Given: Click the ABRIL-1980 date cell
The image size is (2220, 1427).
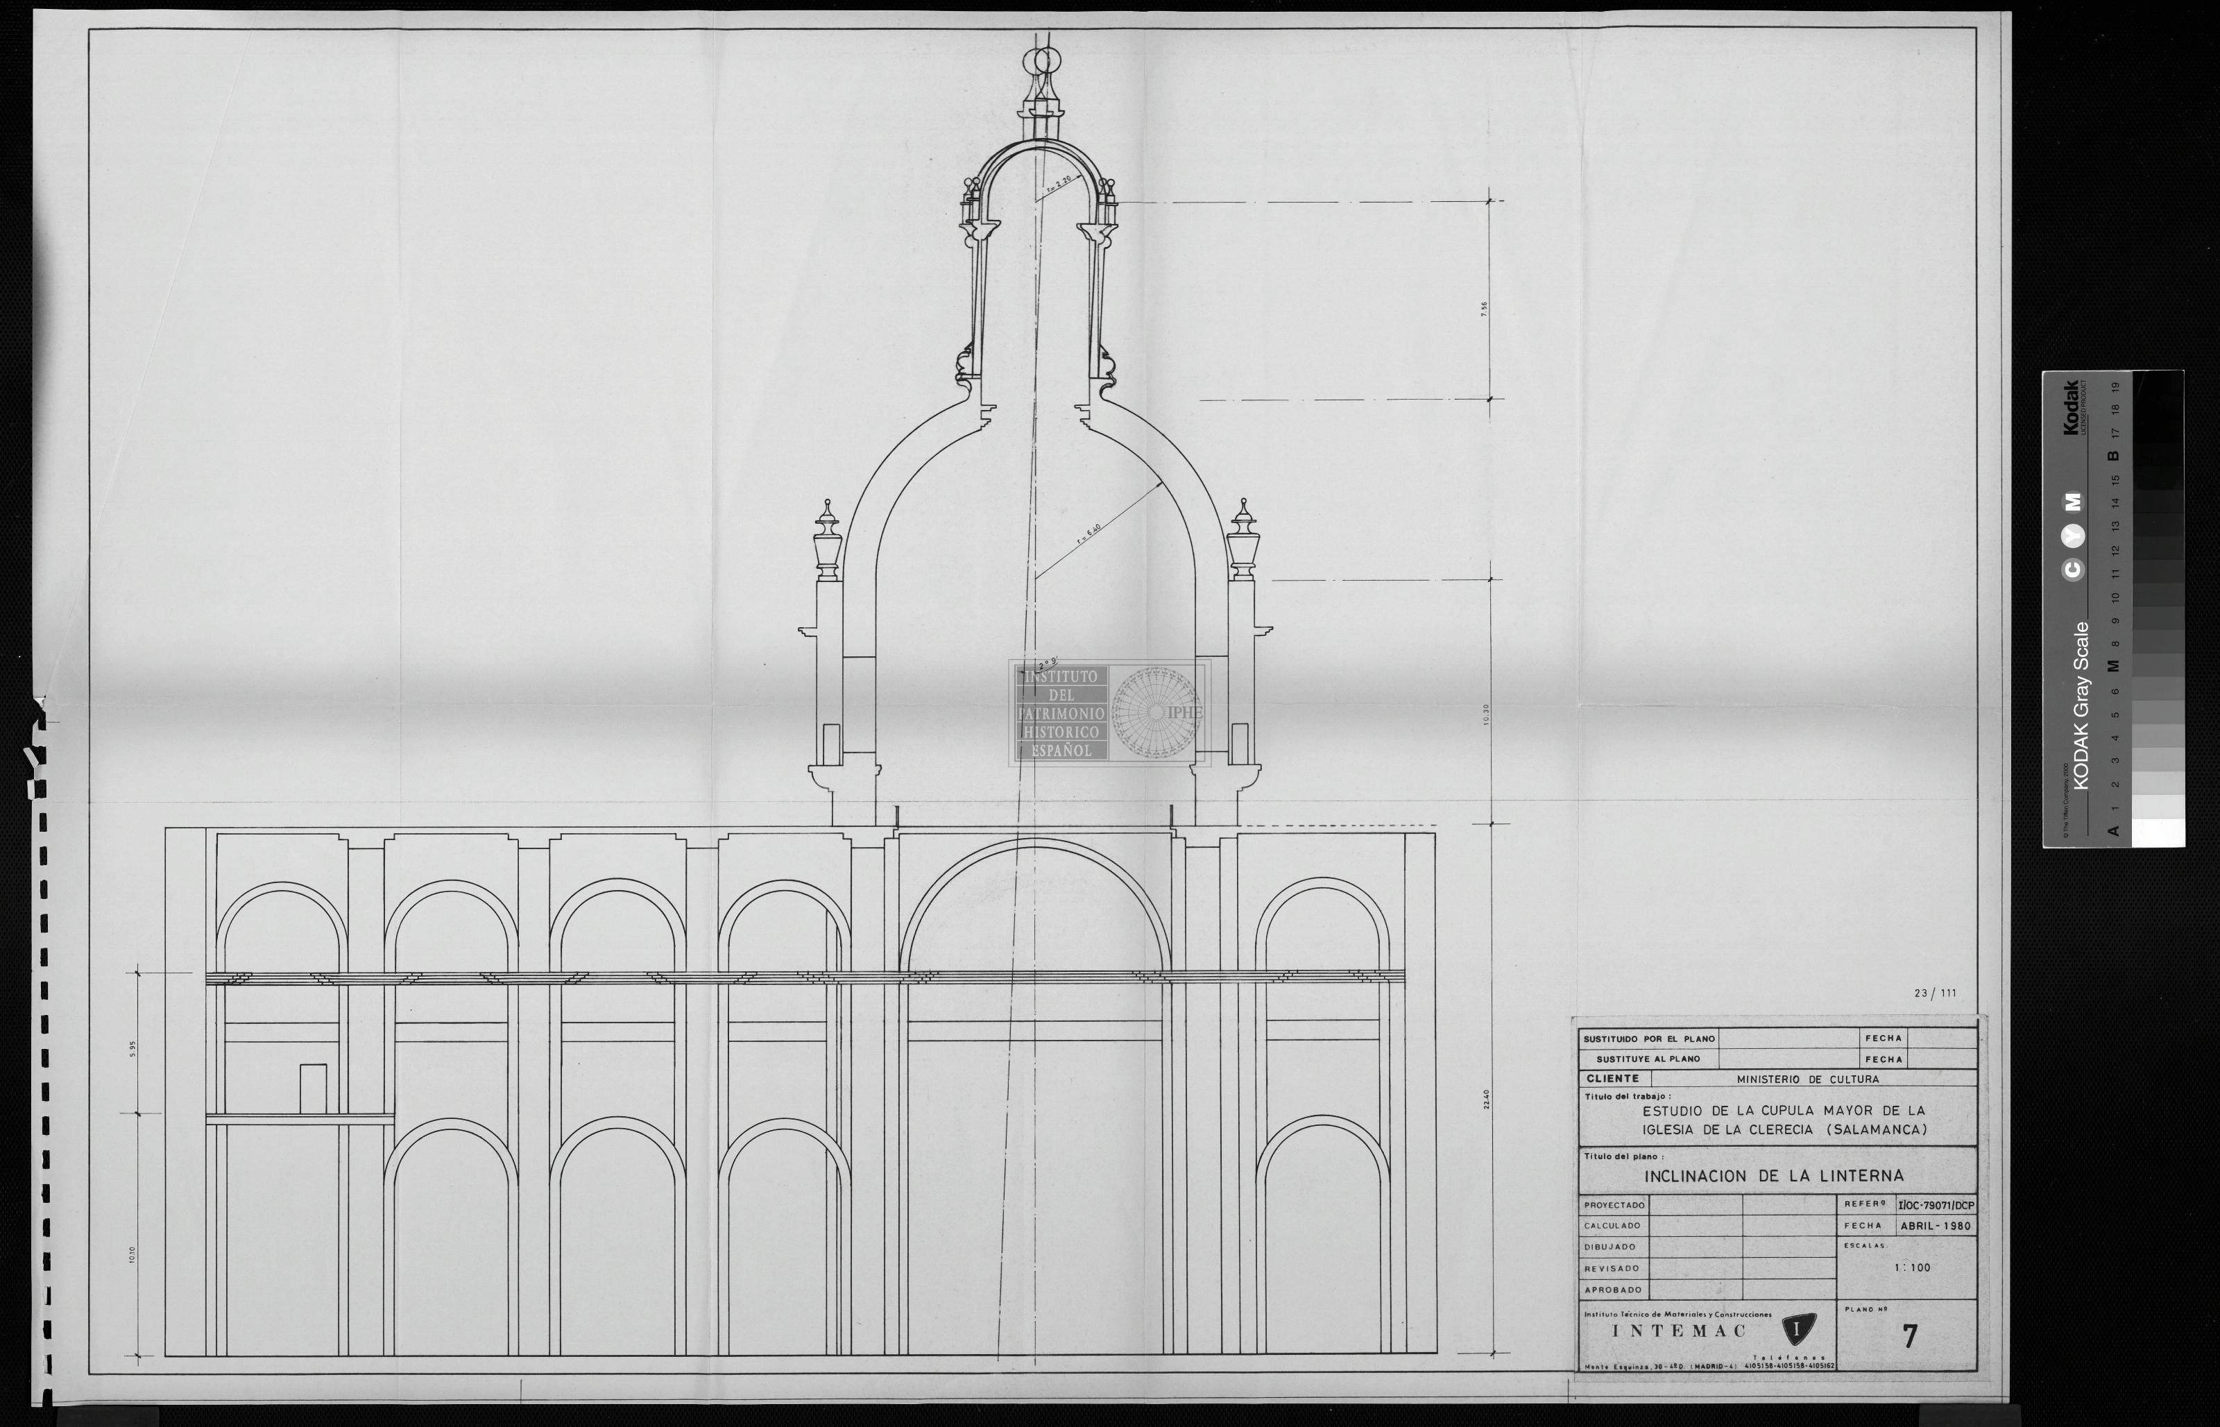Looking at the screenshot, I should coord(1936,1226).
